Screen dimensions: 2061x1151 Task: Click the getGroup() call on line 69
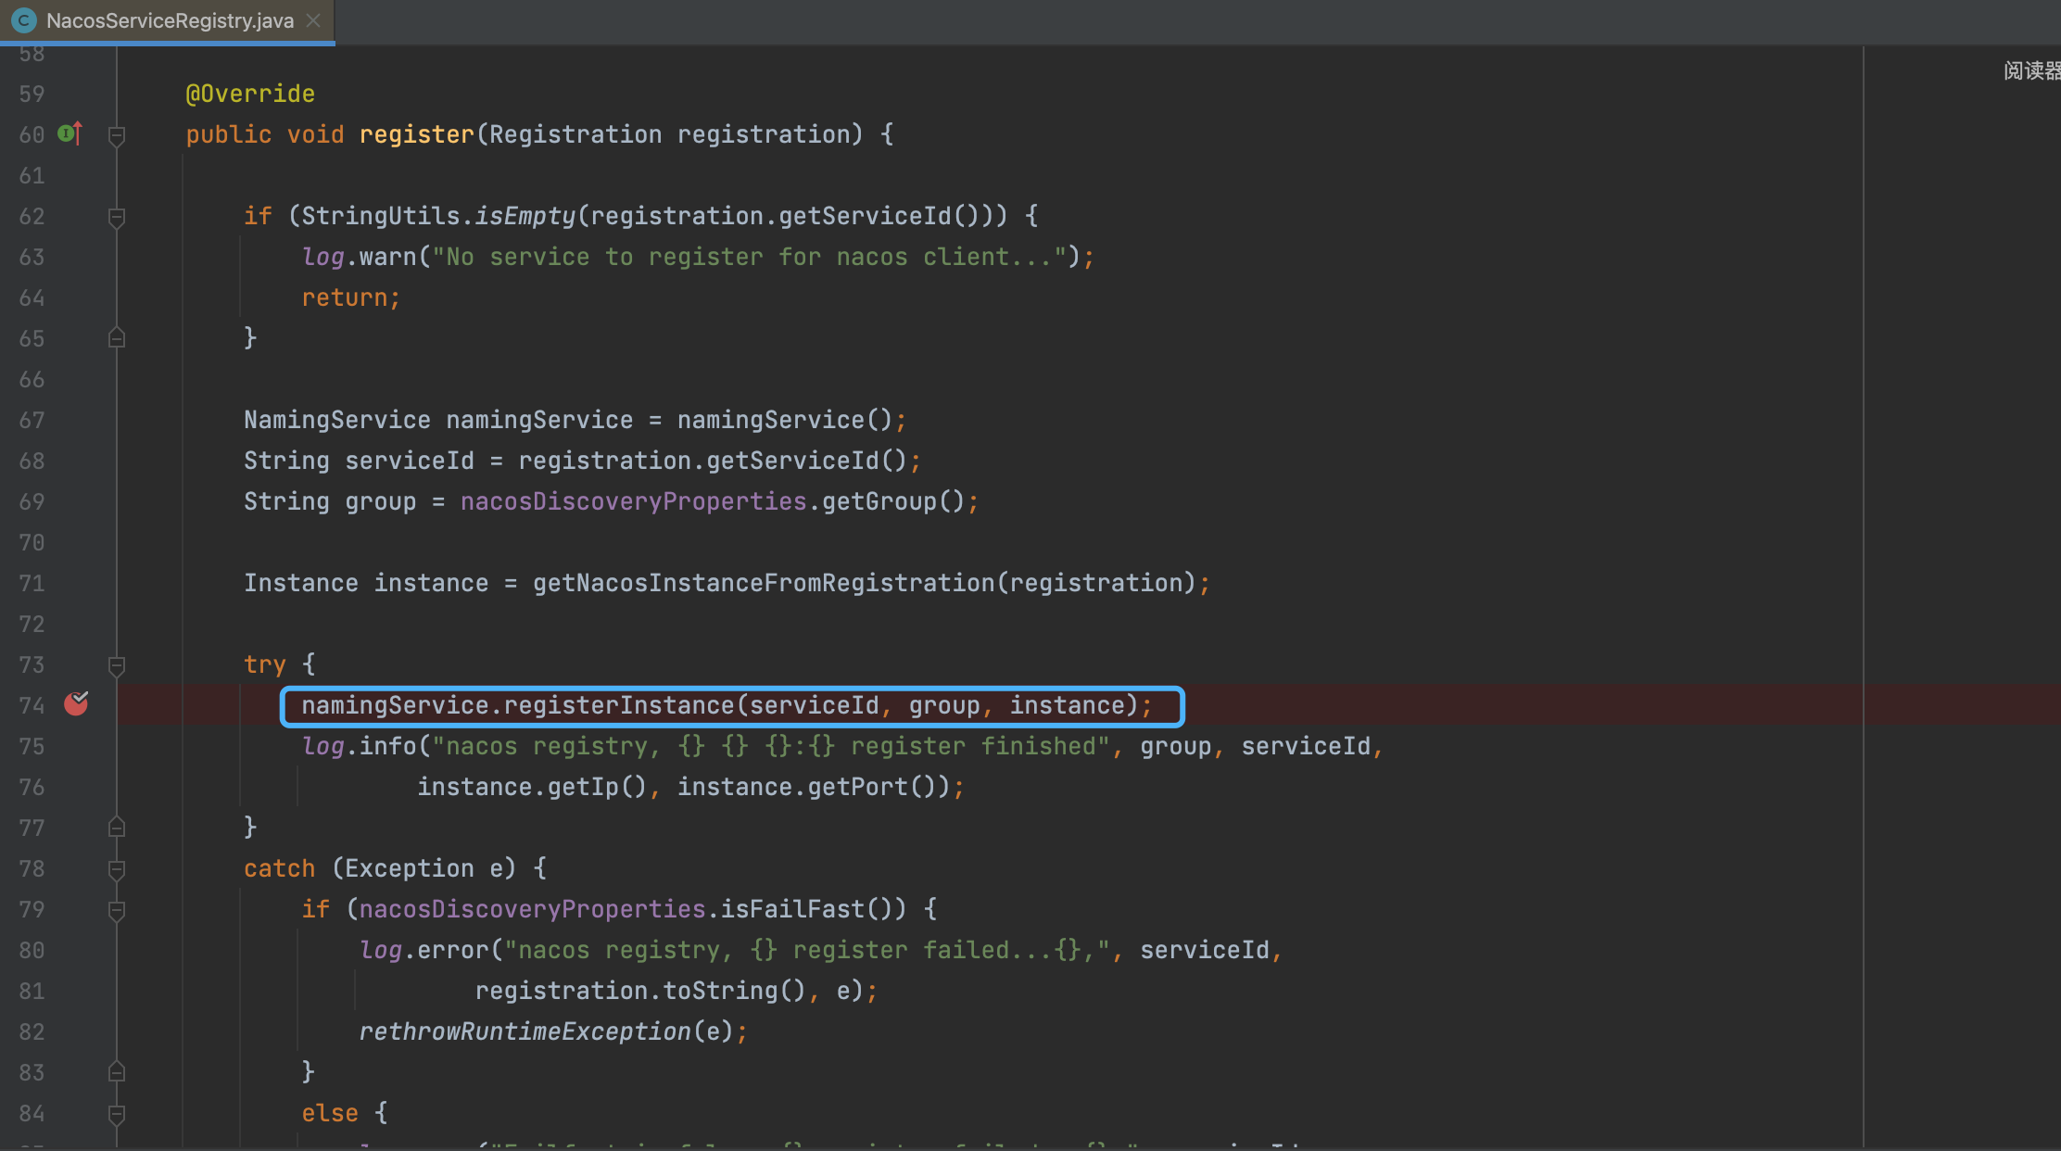pyautogui.click(x=893, y=501)
